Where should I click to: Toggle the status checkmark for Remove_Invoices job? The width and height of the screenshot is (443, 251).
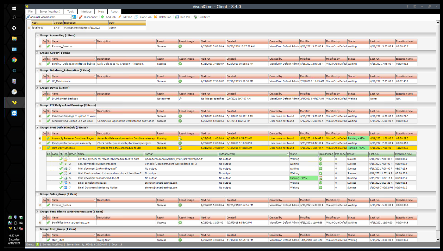click(x=48, y=46)
